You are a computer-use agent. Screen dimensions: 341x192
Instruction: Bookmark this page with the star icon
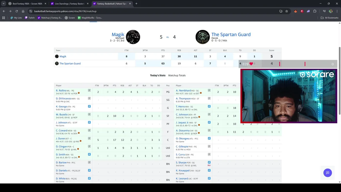pos(287,11)
